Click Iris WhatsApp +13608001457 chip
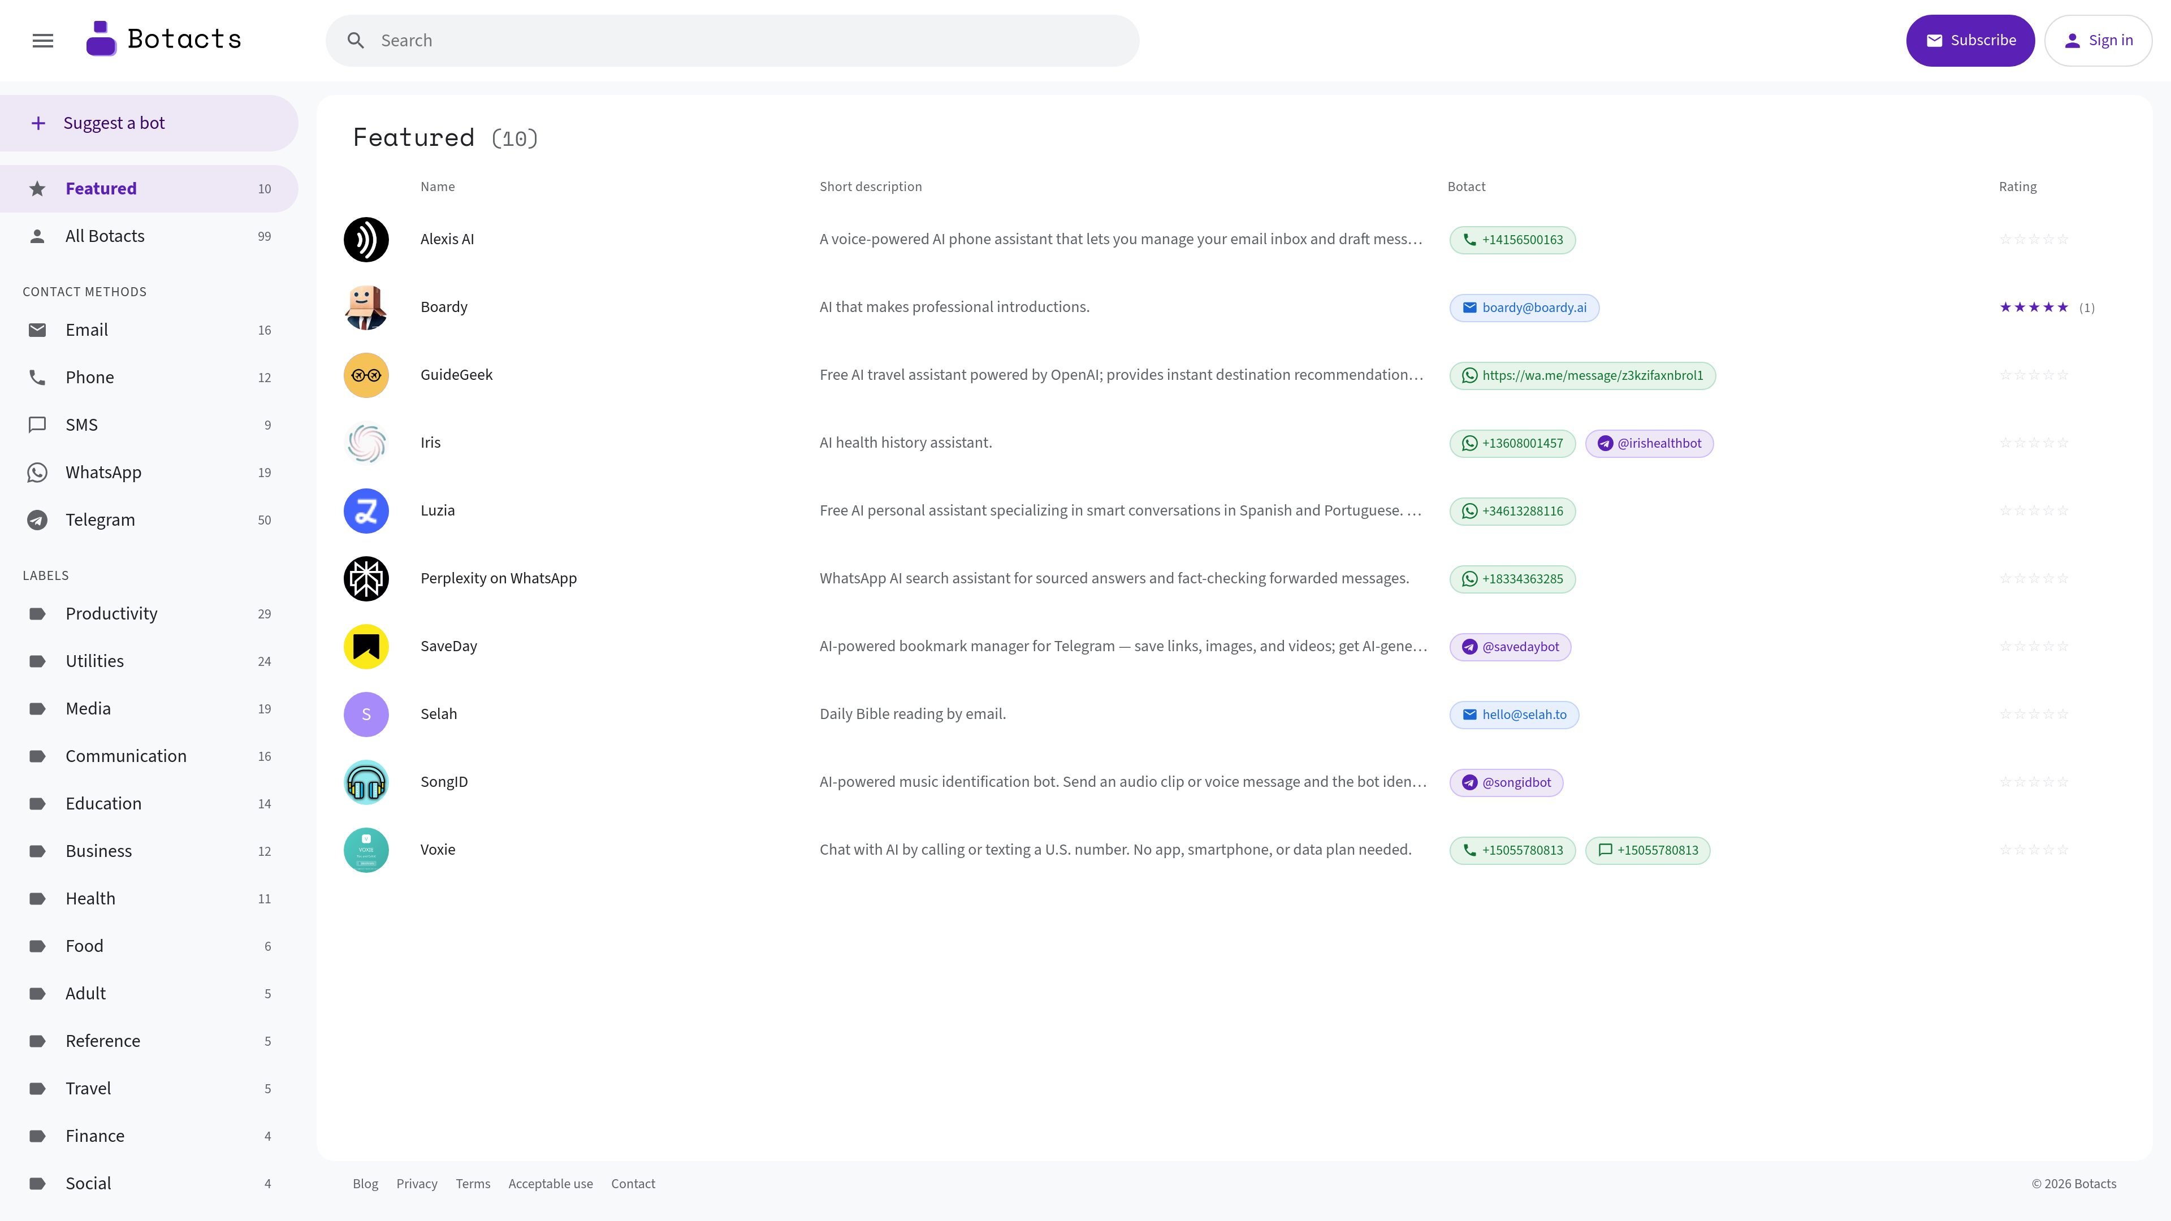Screen dimensions: 2171x1221 1512,443
